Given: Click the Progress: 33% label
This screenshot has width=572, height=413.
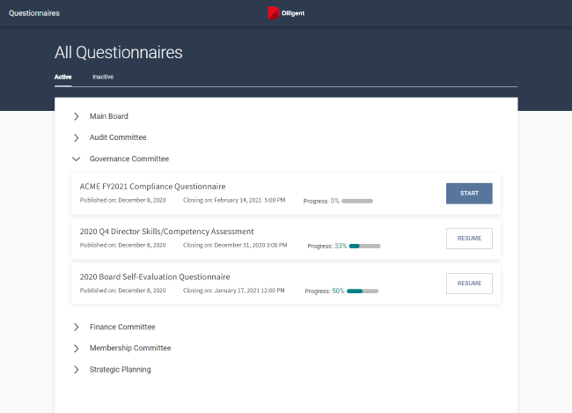Looking at the screenshot, I should point(326,246).
